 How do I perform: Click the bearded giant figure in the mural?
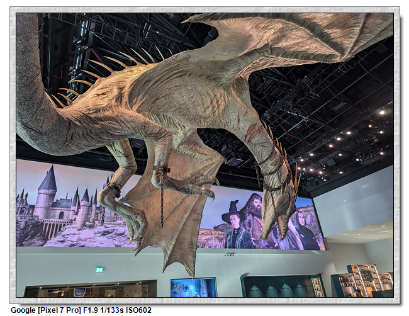[254, 218]
